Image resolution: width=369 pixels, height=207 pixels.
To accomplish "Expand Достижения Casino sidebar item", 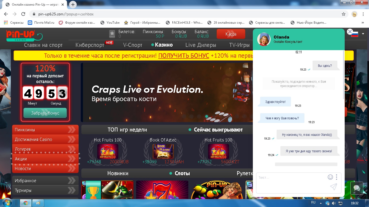I will pyautogui.click(x=45, y=139).
